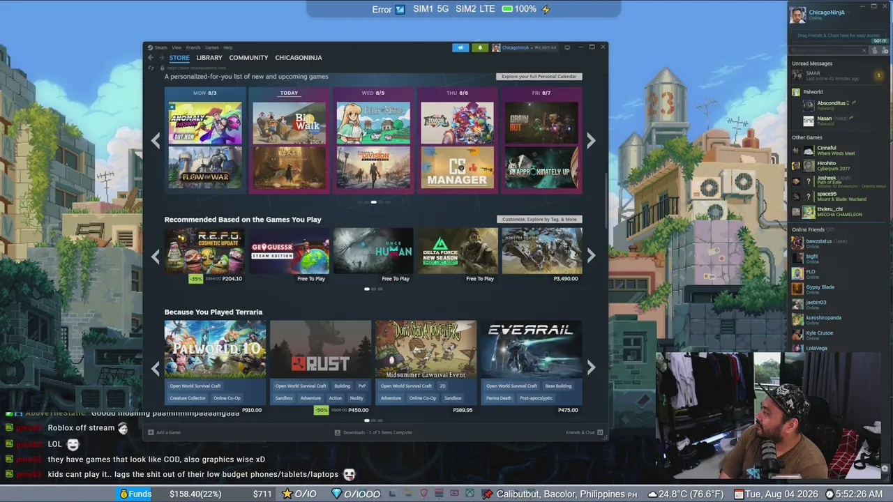This screenshot has width=893, height=502.
Task: Open ChicagoNinjA avatar in Steam title bar
Action: pyautogui.click(x=496, y=47)
